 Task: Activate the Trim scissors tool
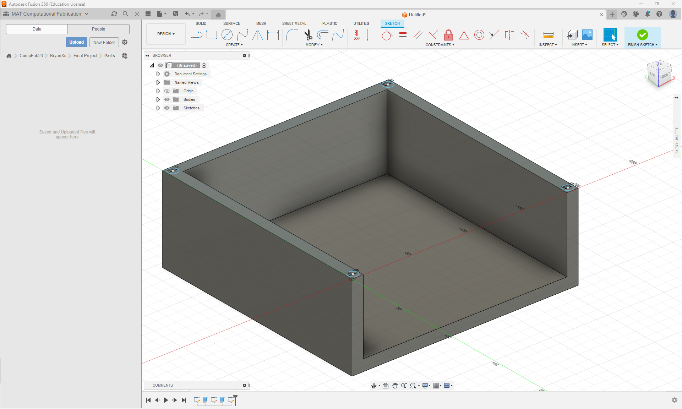(308, 35)
